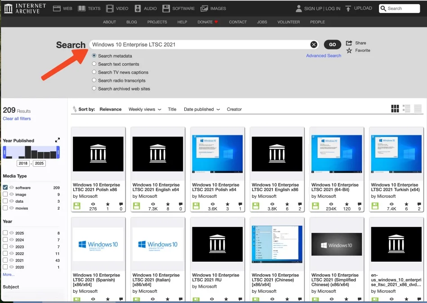Viewport: 427px width, 303px height.
Task: Clear the search box with the X icon
Action: point(314,44)
